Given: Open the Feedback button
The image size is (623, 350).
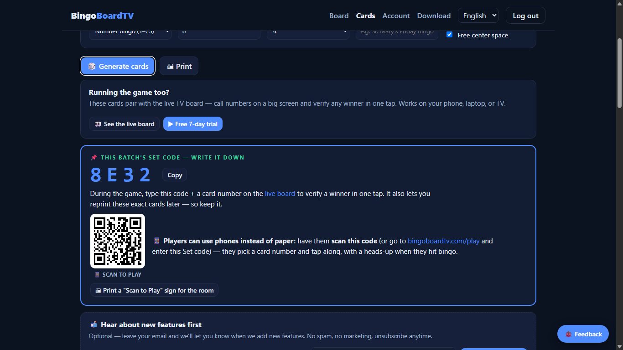Looking at the screenshot, I should 583,334.
